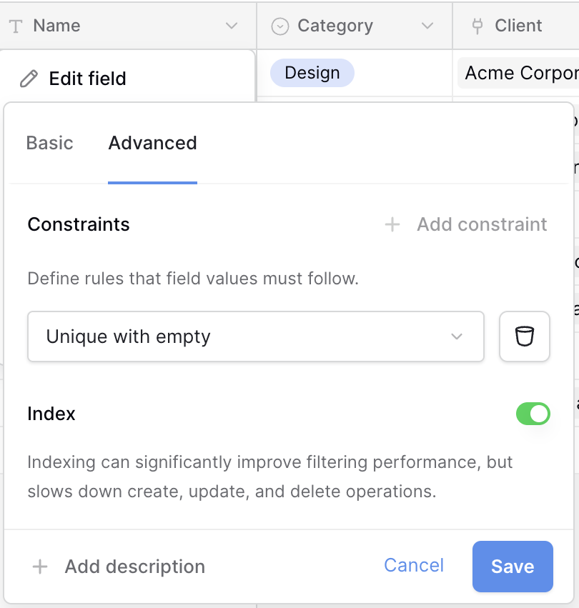Select the Advanced tab
The height and width of the screenshot is (608, 579).
(x=152, y=143)
